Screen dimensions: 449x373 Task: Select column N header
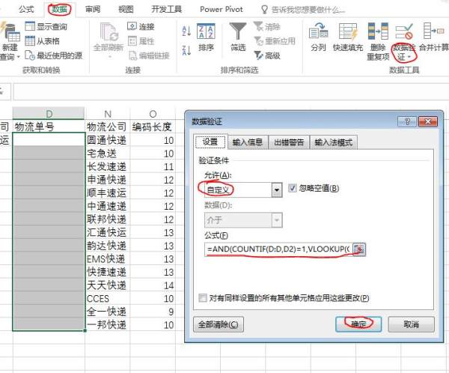pos(108,114)
